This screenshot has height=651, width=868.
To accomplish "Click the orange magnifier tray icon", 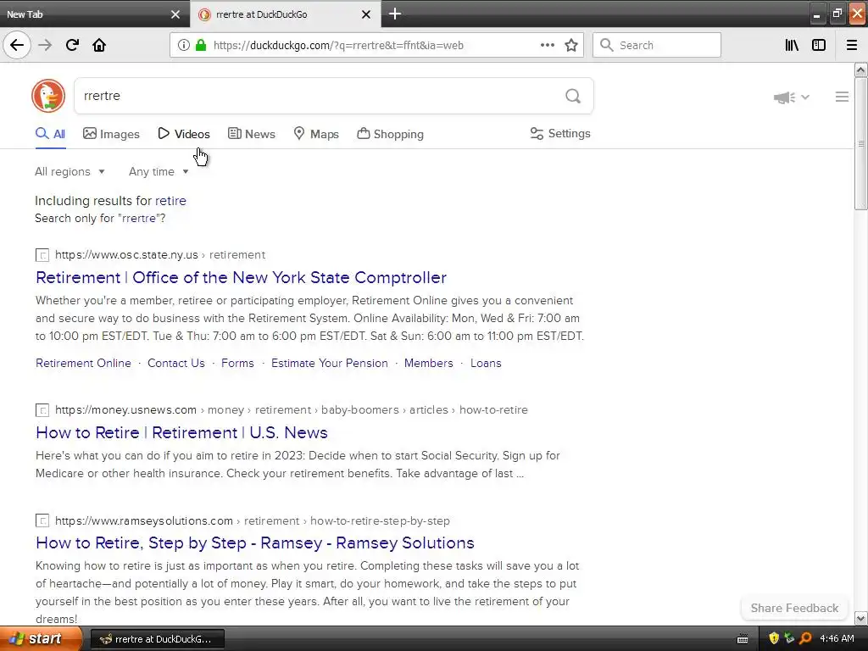I will click(805, 639).
